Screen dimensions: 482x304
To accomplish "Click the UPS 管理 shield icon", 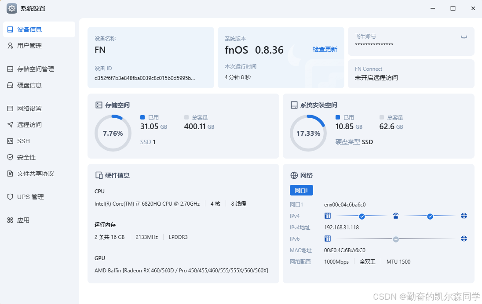I will pyautogui.click(x=10, y=197).
